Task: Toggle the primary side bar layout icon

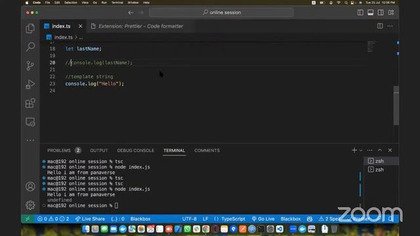Action: 360,12
